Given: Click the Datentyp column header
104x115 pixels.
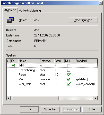Looking at the screenshot, I should (x=47, y=61).
